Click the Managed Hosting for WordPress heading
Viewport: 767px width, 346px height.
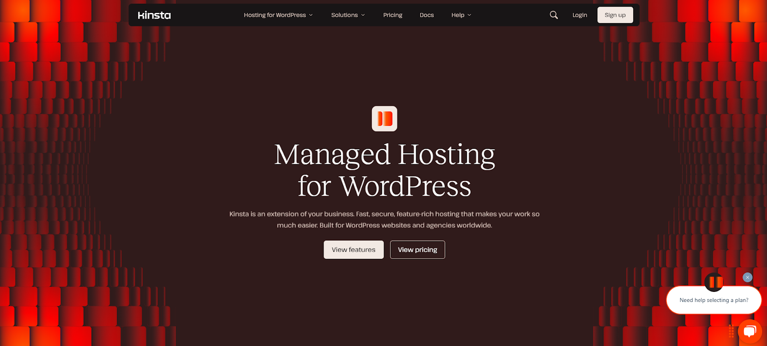tap(384, 170)
